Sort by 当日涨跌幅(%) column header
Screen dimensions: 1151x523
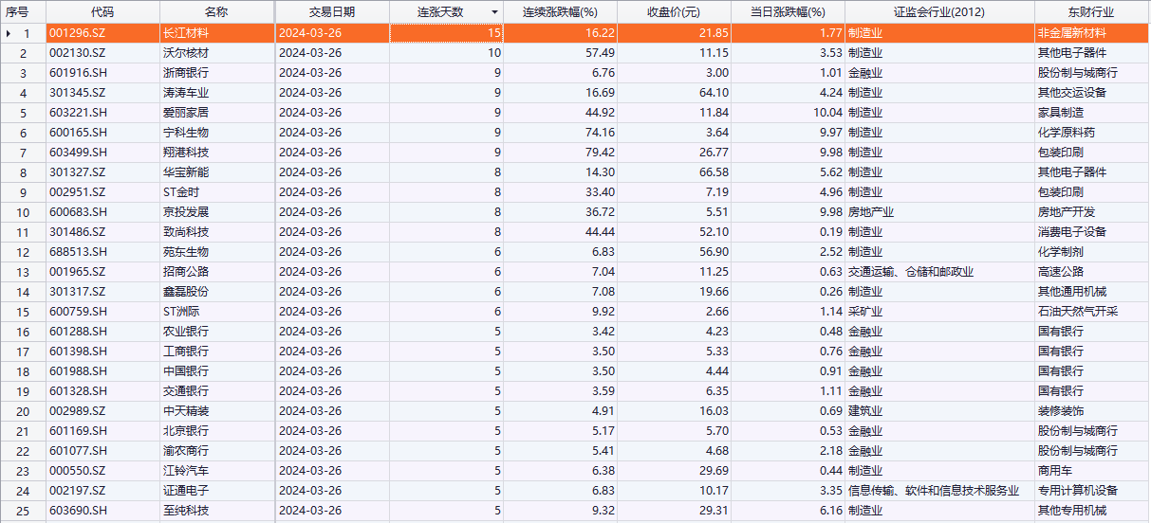click(788, 12)
